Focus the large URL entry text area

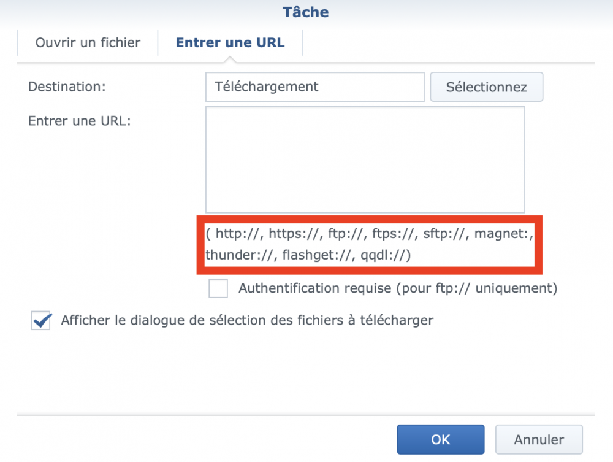click(x=365, y=160)
